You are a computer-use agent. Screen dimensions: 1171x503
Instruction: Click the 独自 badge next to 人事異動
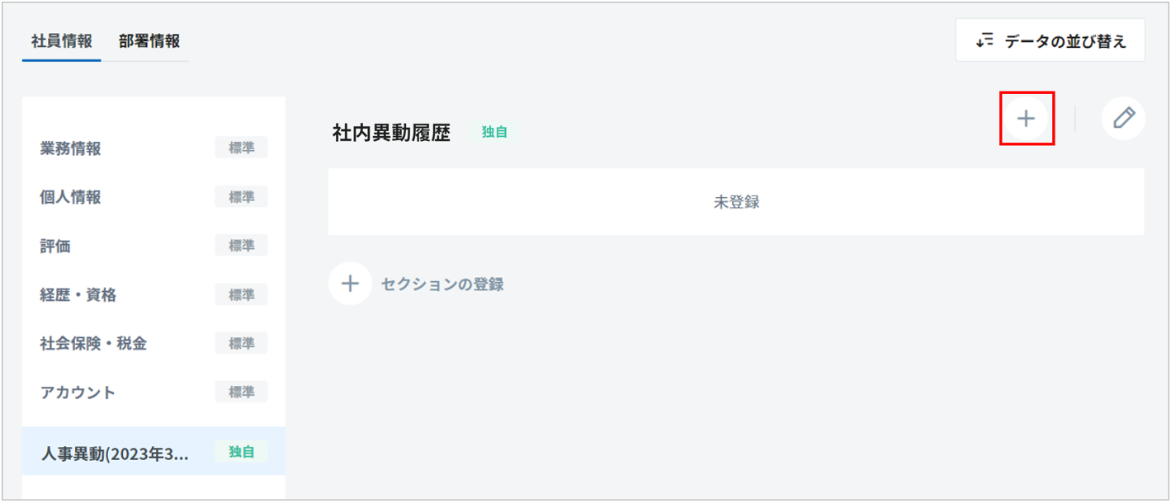click(x=241, y=452)
